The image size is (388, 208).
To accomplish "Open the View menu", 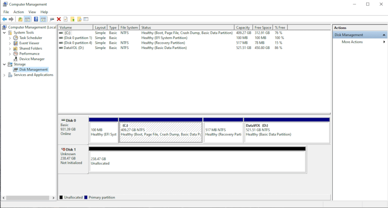I will point(32,12).
